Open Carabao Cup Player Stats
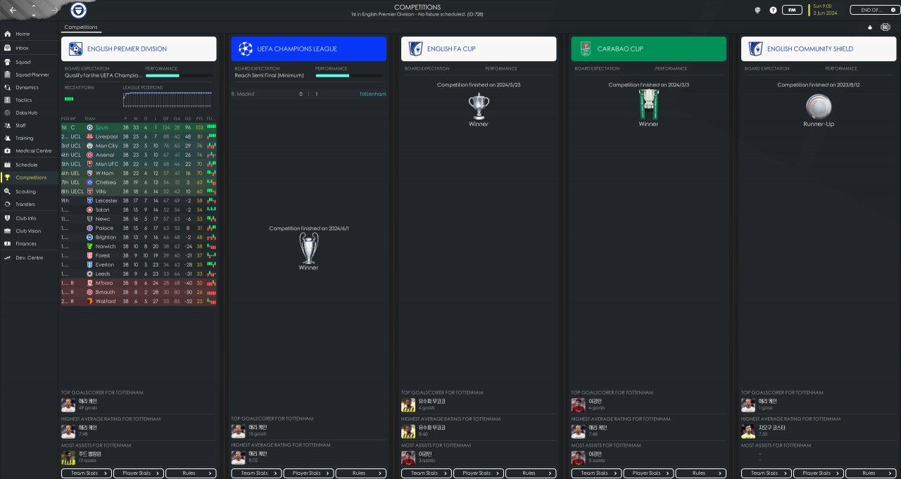This screenshot has width=901, height=479. click(x=648, y=473)
